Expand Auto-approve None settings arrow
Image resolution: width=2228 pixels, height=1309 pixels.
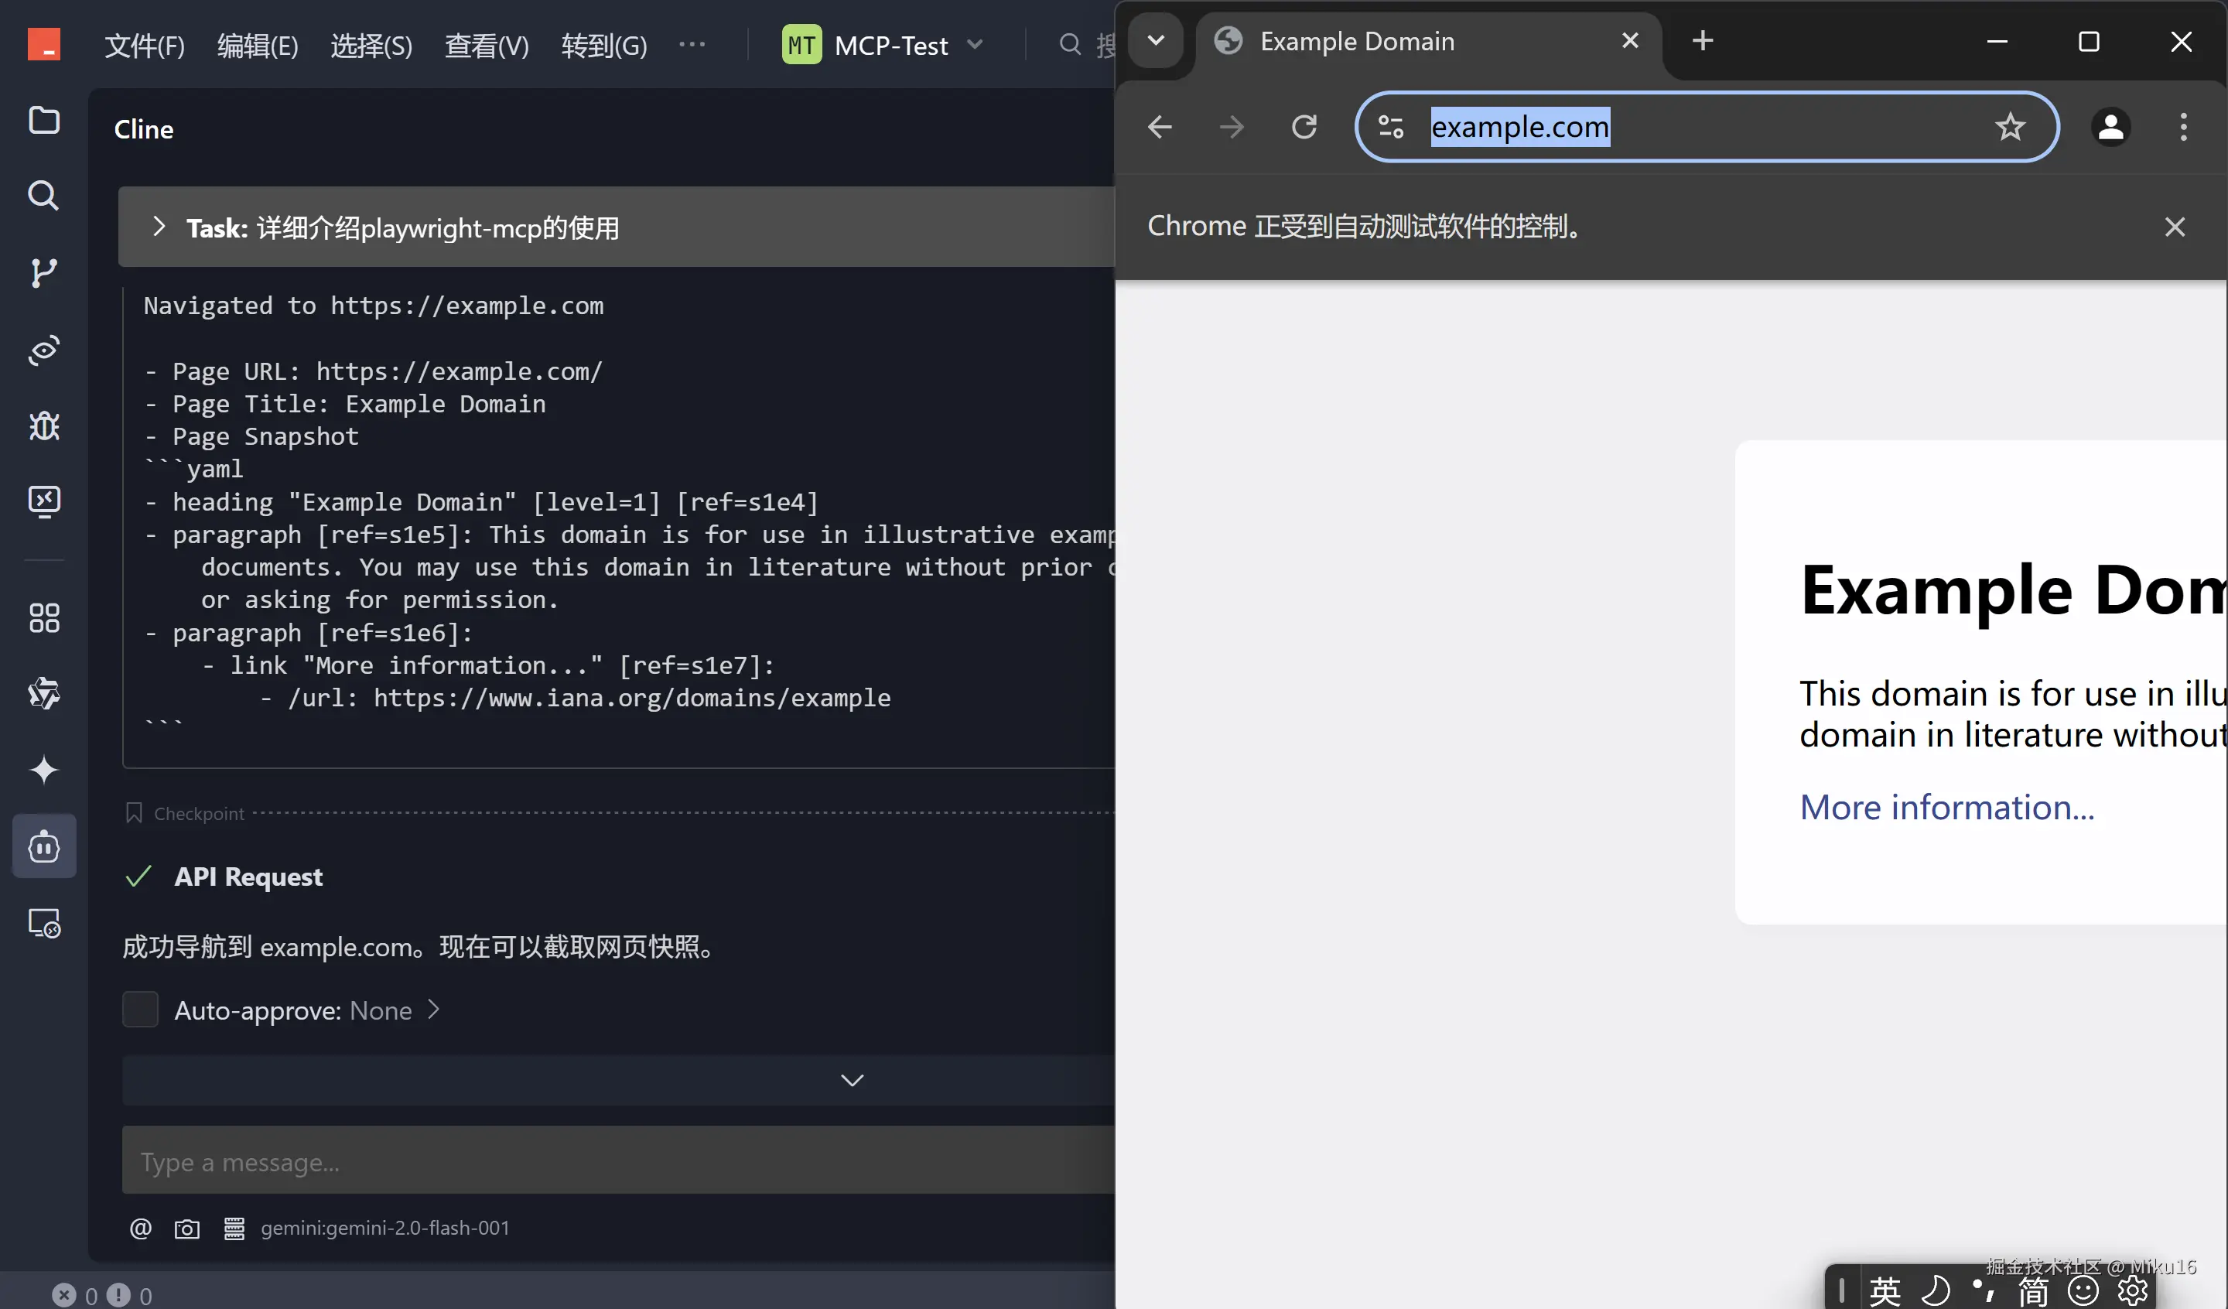433,1010
